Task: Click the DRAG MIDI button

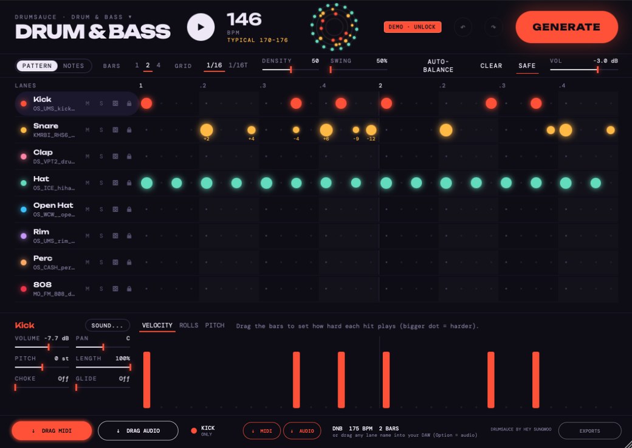Action: pos(52,430)
